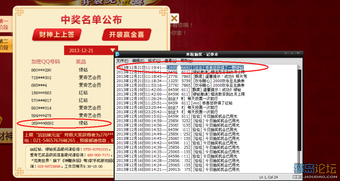Select the 财神上上签 winners tab
340x181 pixels.
tap(57, 34)
